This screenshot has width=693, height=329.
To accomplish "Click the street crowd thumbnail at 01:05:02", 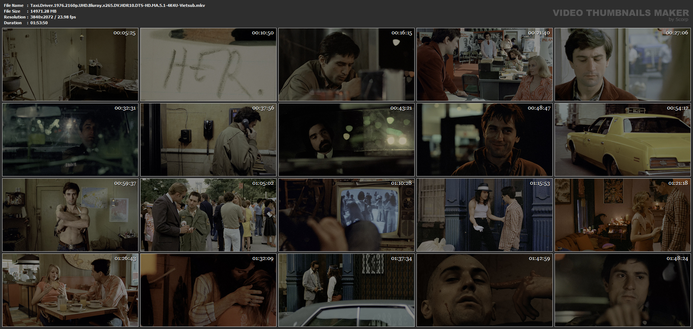I will [209, 215].
